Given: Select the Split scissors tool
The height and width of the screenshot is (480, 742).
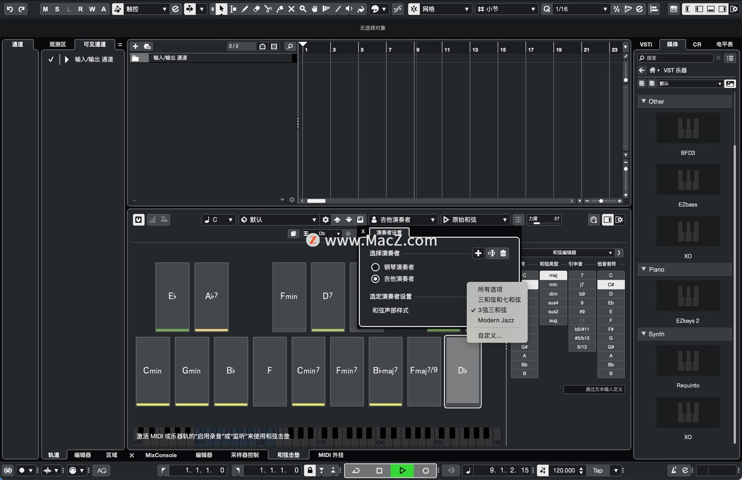Looking at the screenshot, I should pos(268,9).
